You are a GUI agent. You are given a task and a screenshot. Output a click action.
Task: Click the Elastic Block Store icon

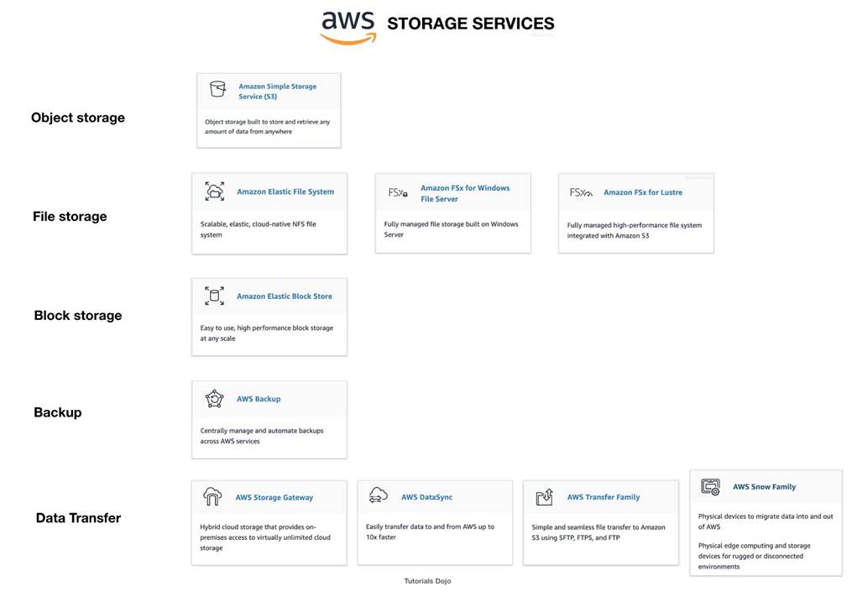coord(214,296)
